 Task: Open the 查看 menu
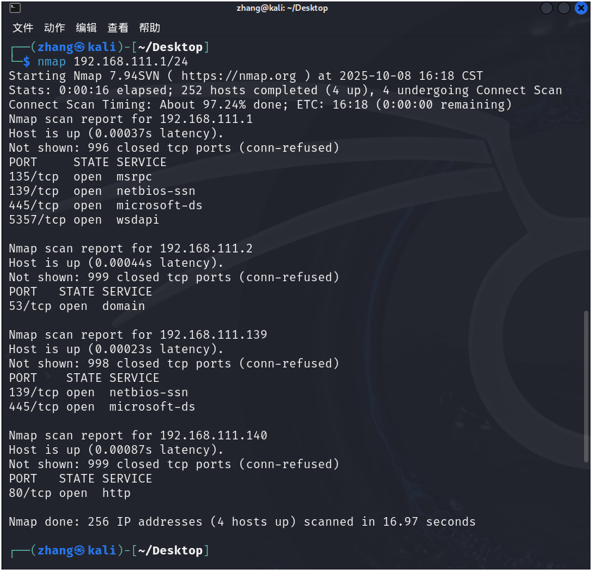[x=118, y=27]
